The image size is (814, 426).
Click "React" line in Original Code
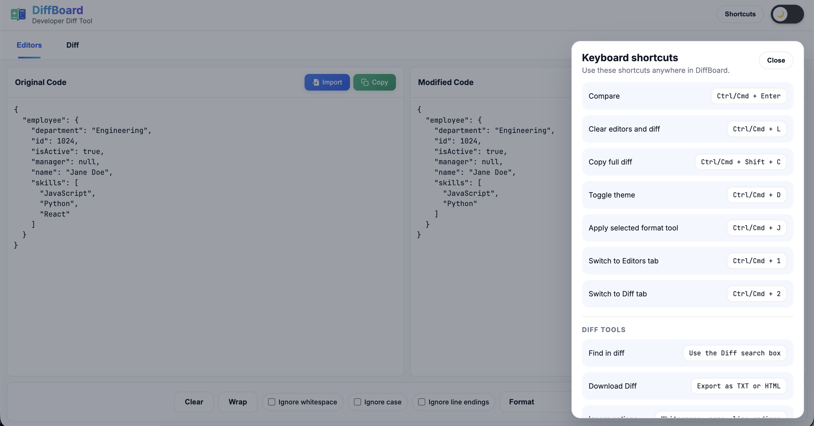[x=55, y=214]
